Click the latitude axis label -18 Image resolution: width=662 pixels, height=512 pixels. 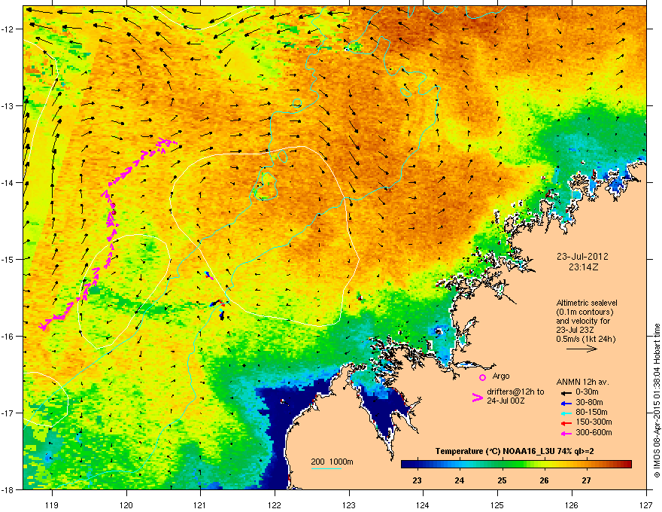pyautogui.click(x=8, y=489)
